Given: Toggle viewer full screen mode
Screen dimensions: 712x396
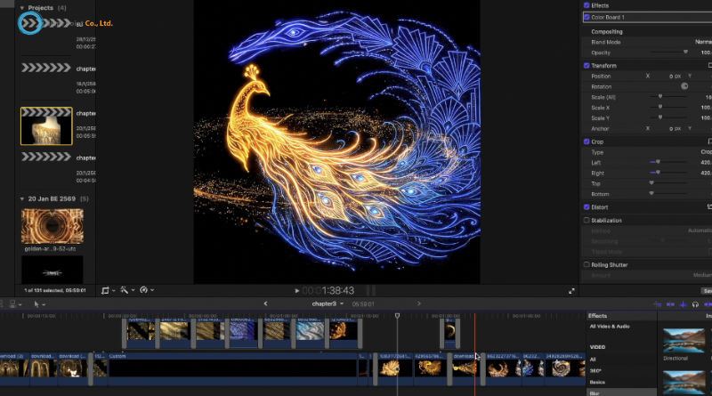Looking at the screenshot, I should (x=571, y=290).
